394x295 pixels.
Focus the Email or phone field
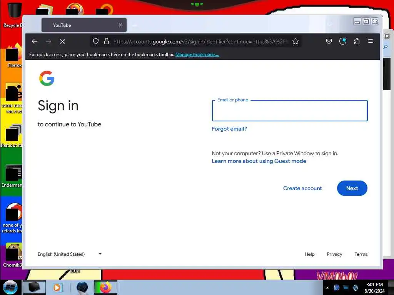click(x=290, y=111)
